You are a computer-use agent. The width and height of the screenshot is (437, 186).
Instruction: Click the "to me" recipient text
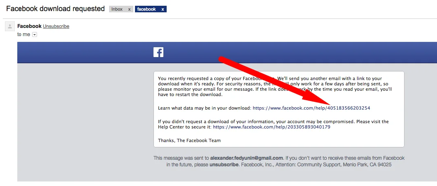tap(23, 34)
